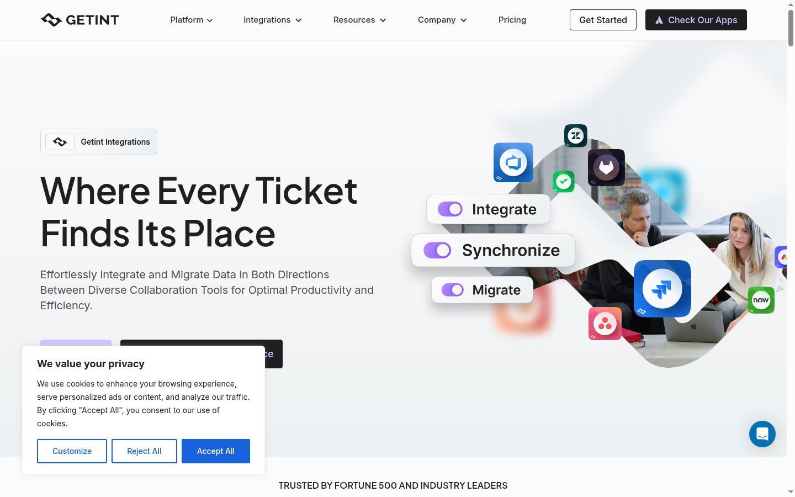This screenshot has width=795, height=497.
Task: Expand the Platform menu chevron
Action: click(210, 20)
